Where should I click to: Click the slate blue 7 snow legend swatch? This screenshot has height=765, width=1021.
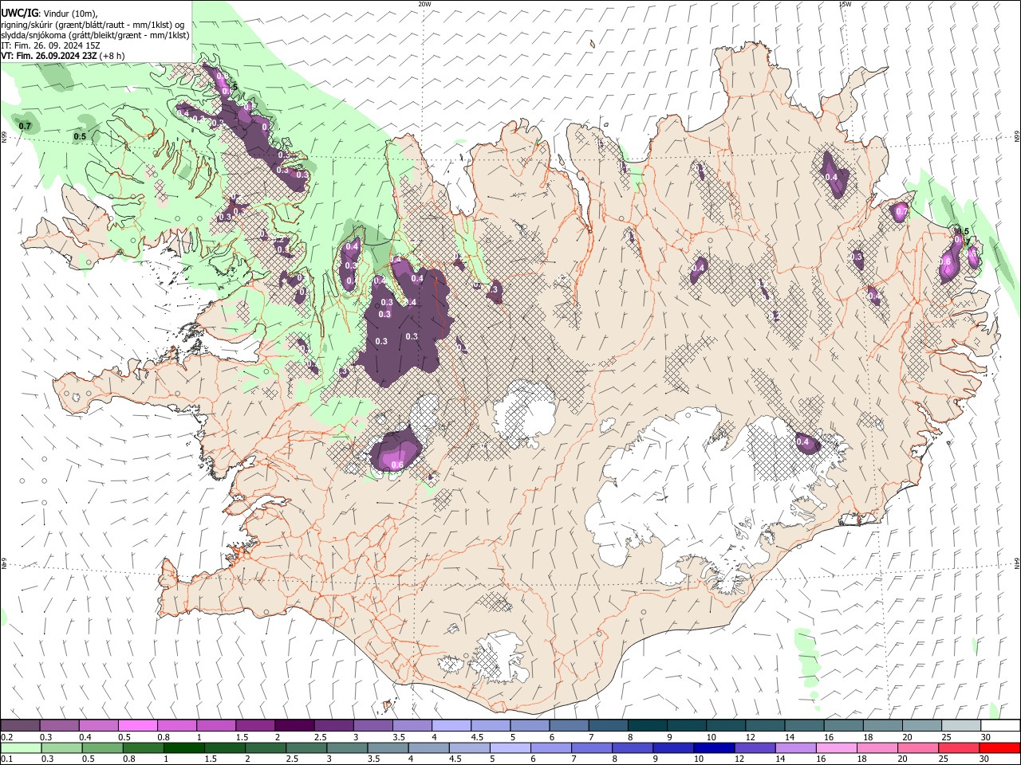click(608, 726)
